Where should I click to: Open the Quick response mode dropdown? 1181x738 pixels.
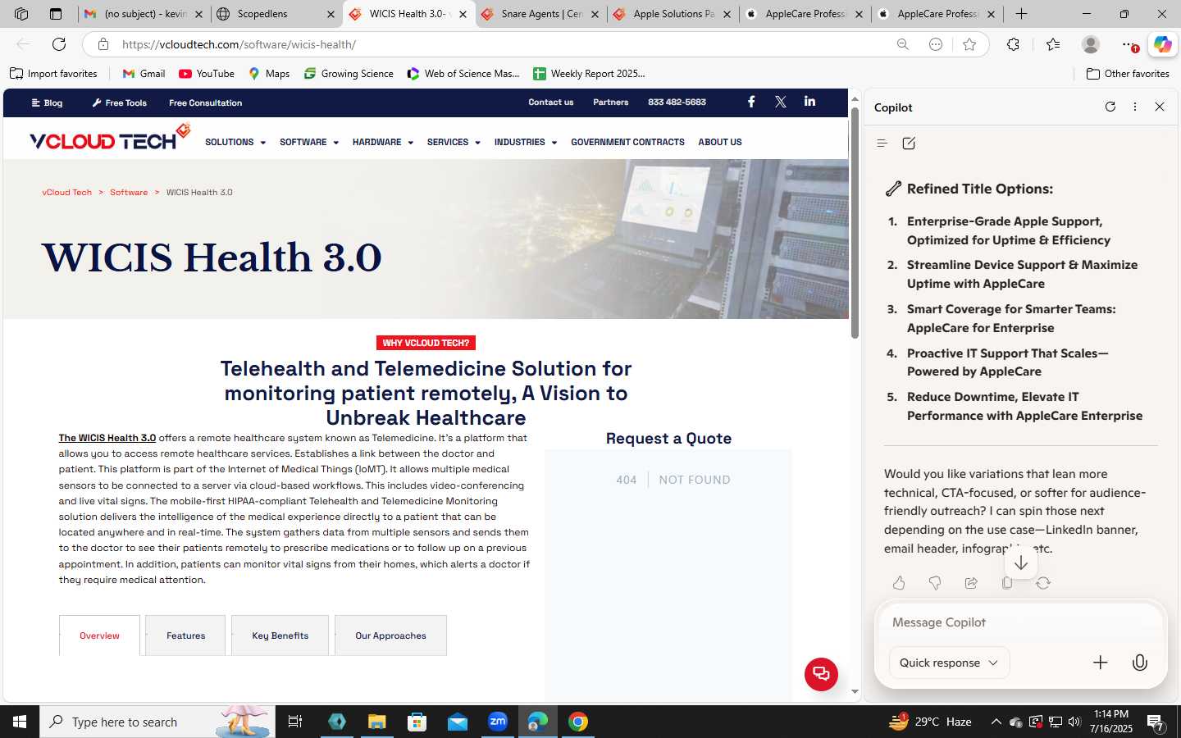click(x=949, y=663)
